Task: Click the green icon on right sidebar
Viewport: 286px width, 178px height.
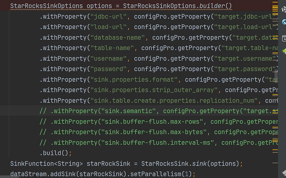Action: 284,51
